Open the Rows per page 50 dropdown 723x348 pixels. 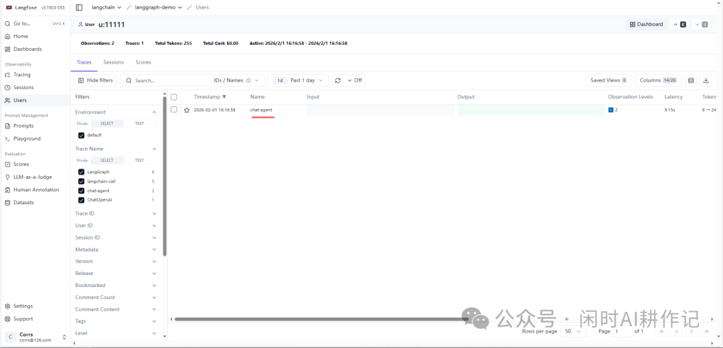coord(573,331)
